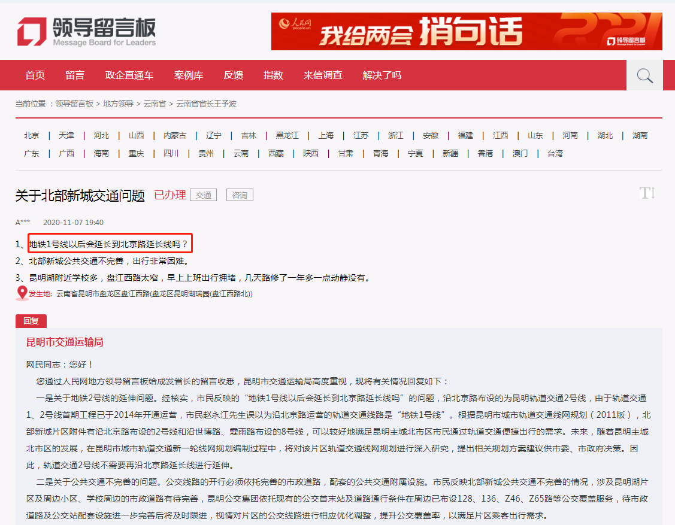The height and width of the screenshot is (525, 675).
Task: Select province 青海
Action: pos(380,154)
